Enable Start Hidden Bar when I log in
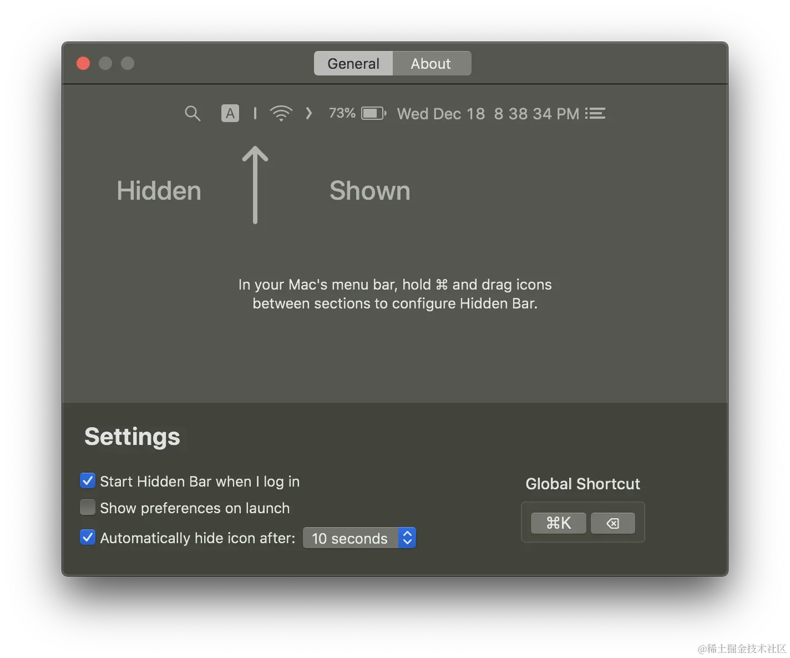 88,480
